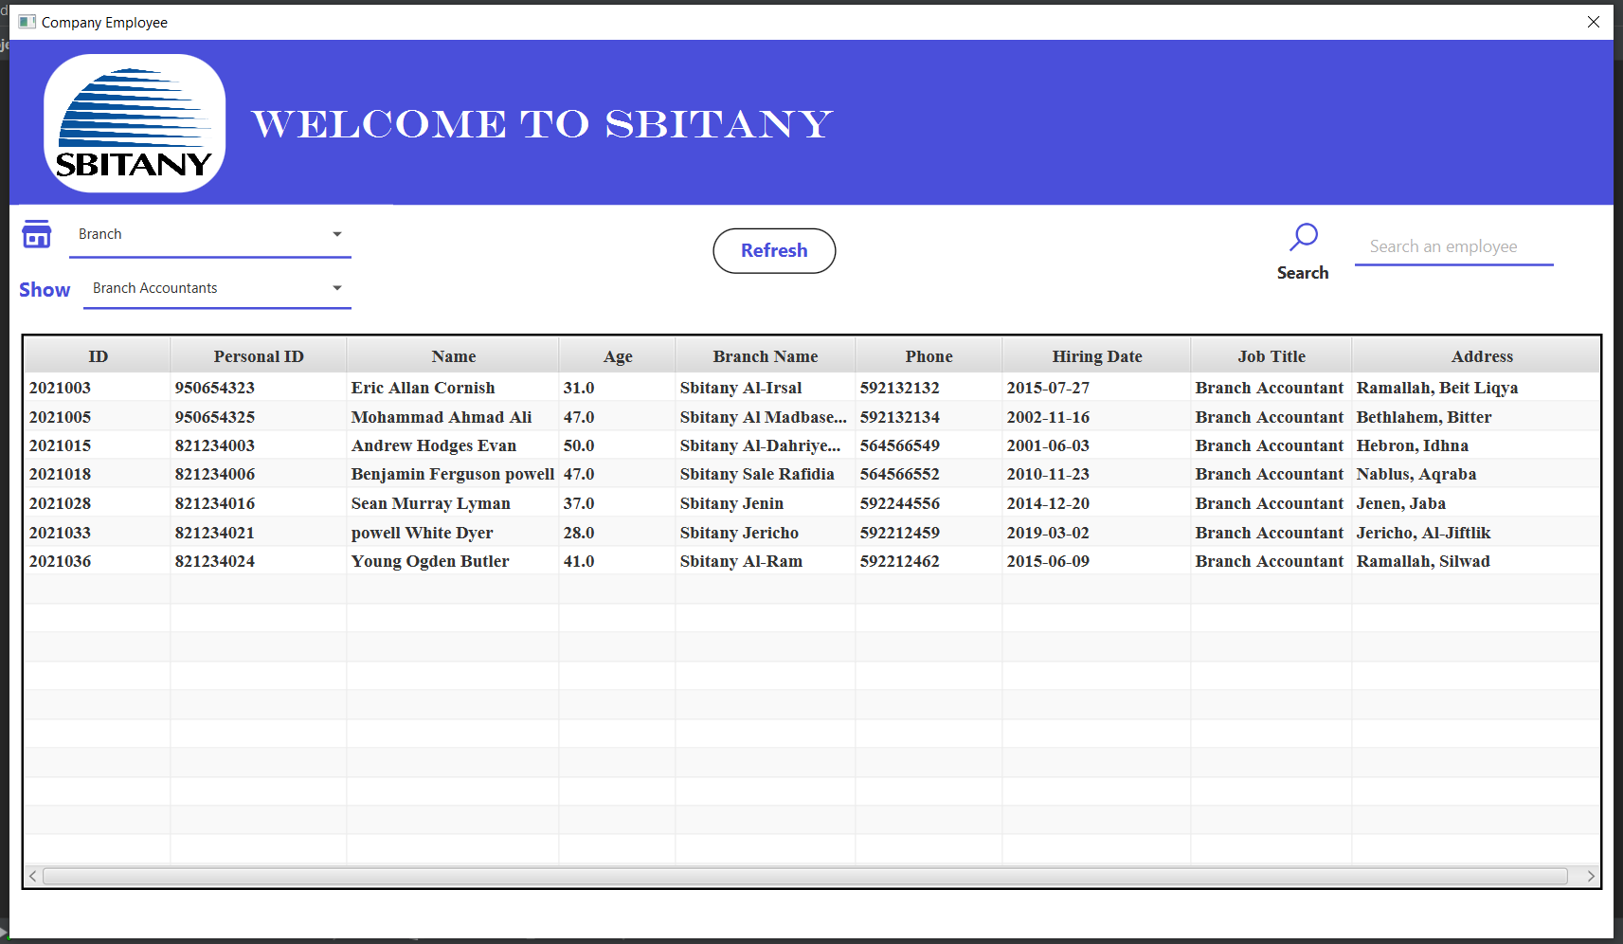Screen dimensions: 1623x944
Task: Click the Hebron, Idhna address cell
Action: tap(1476, 445)
